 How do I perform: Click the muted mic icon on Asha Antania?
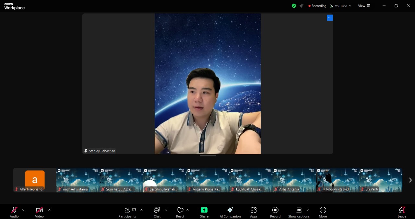click(x=276, y=189)
